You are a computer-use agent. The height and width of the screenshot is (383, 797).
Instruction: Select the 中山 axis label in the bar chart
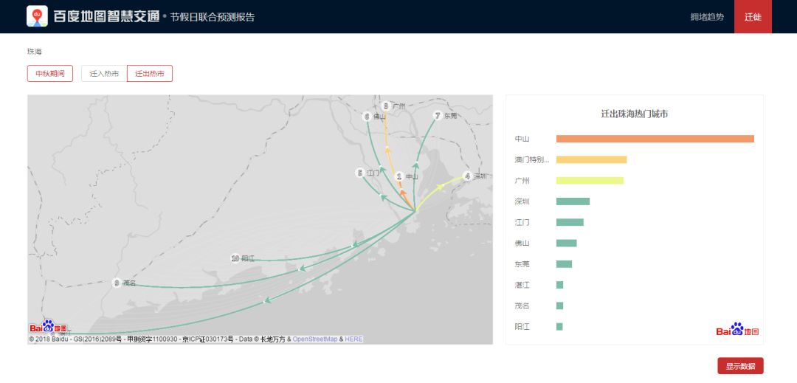522,139
